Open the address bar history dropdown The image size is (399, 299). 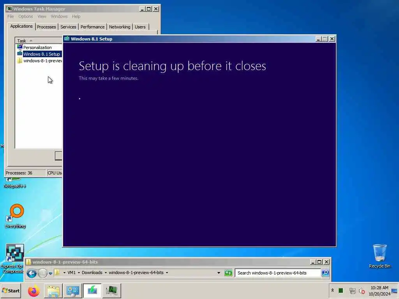tap(219, 273)
